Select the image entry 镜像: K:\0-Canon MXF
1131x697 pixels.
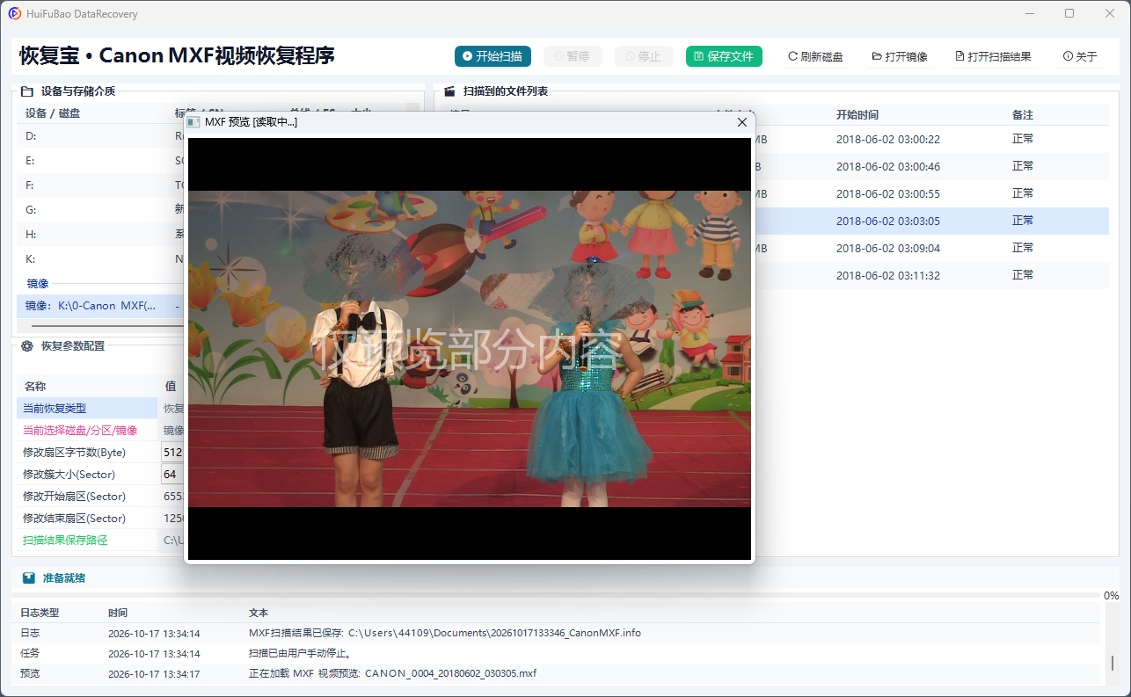coord(101,306)
